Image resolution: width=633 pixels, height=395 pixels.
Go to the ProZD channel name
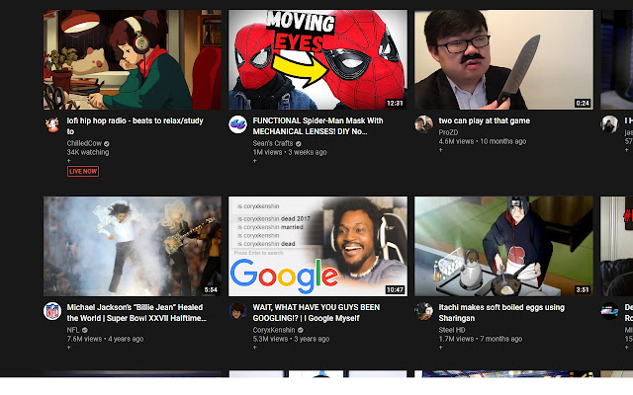click(x=448, y=132)
